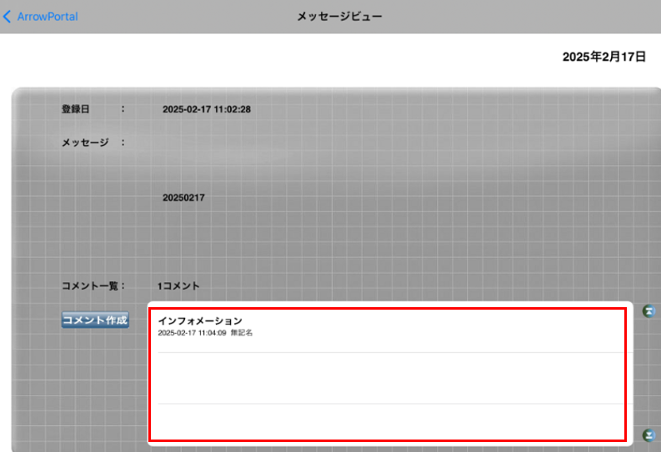Click the third empty comment row
661x452 pixels.
(x=389, y=421)
